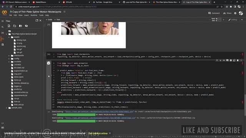Open the File menu

pos(10,15)
